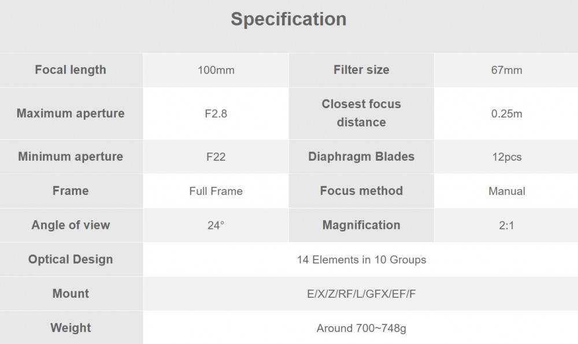The height and width of the screenshot is (344, 578).
Task: Click the Manual focus value
Action: (507, 191)
